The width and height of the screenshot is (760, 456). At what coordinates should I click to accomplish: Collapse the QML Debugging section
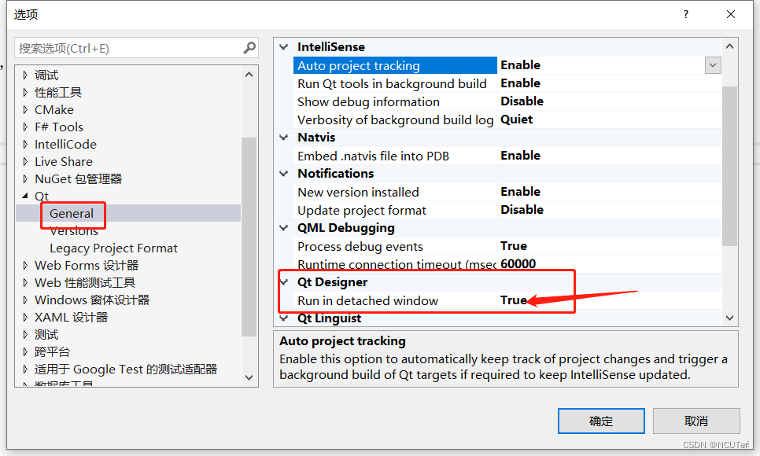283,227
